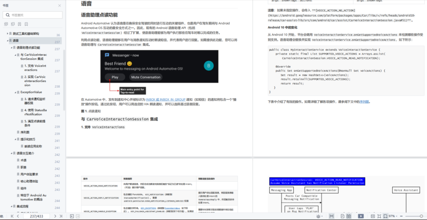The width and height of the screenshot is (427, 220).
Task: Click the Play button in notification image
Action: 115,77
